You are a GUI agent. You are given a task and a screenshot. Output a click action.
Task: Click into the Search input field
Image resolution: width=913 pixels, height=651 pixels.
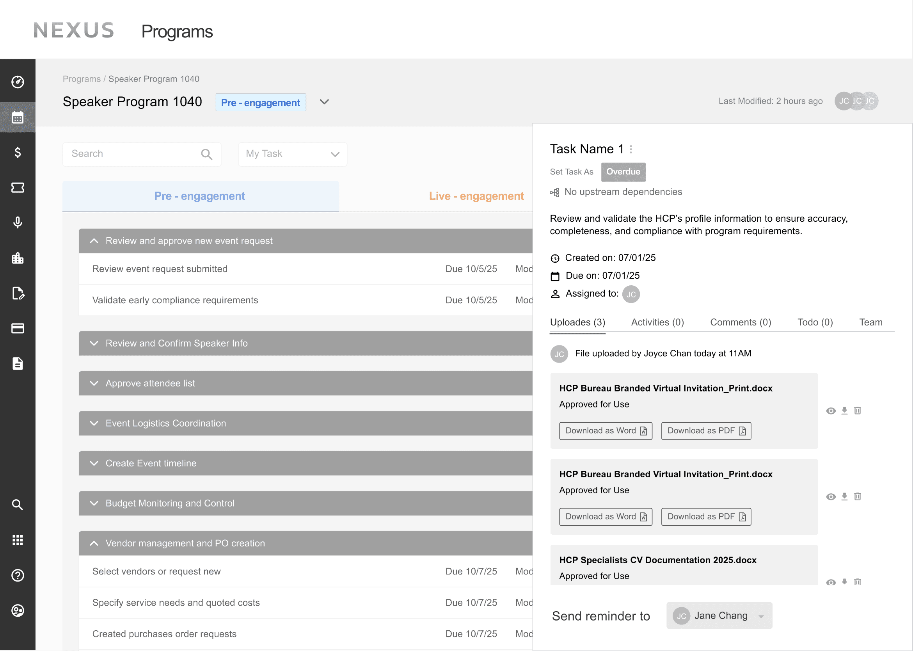pos(134,154)
